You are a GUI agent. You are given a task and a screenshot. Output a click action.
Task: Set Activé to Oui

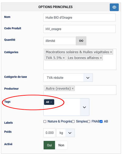pyautogui.click(x=49, y=145)
